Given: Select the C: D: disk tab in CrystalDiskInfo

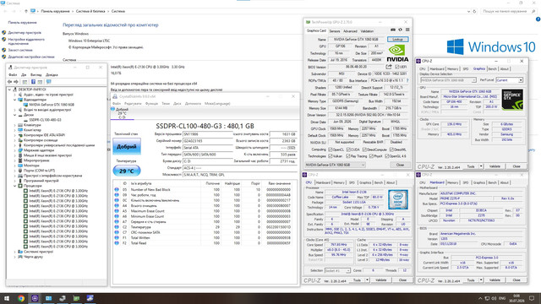Looking at the screenshot, I should 122,113.
